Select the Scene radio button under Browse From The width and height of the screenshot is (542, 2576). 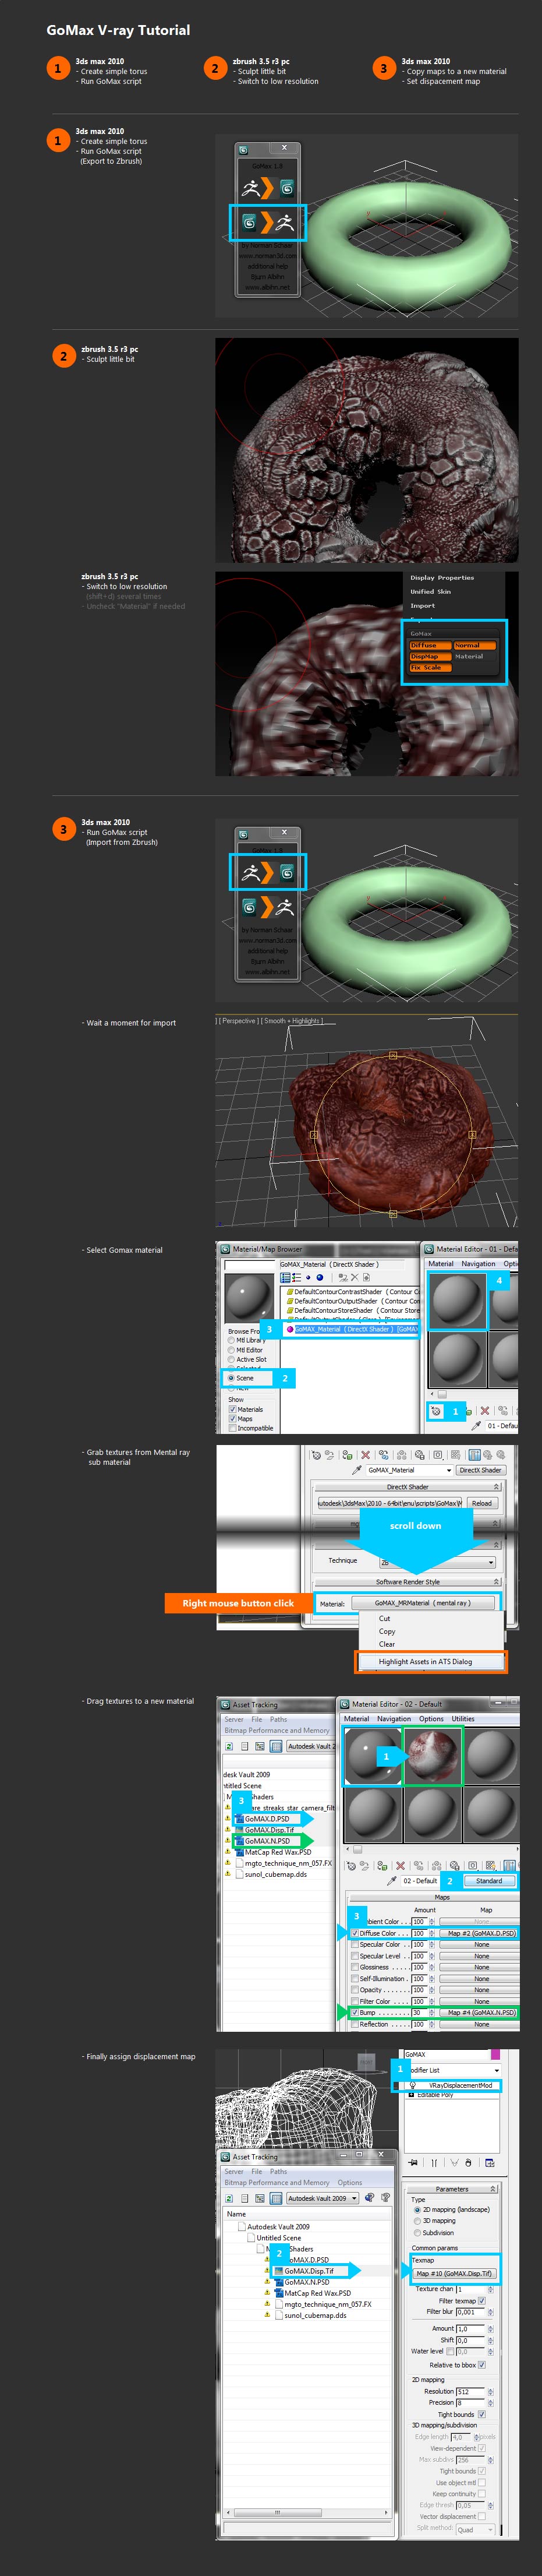coord(231,1378)
